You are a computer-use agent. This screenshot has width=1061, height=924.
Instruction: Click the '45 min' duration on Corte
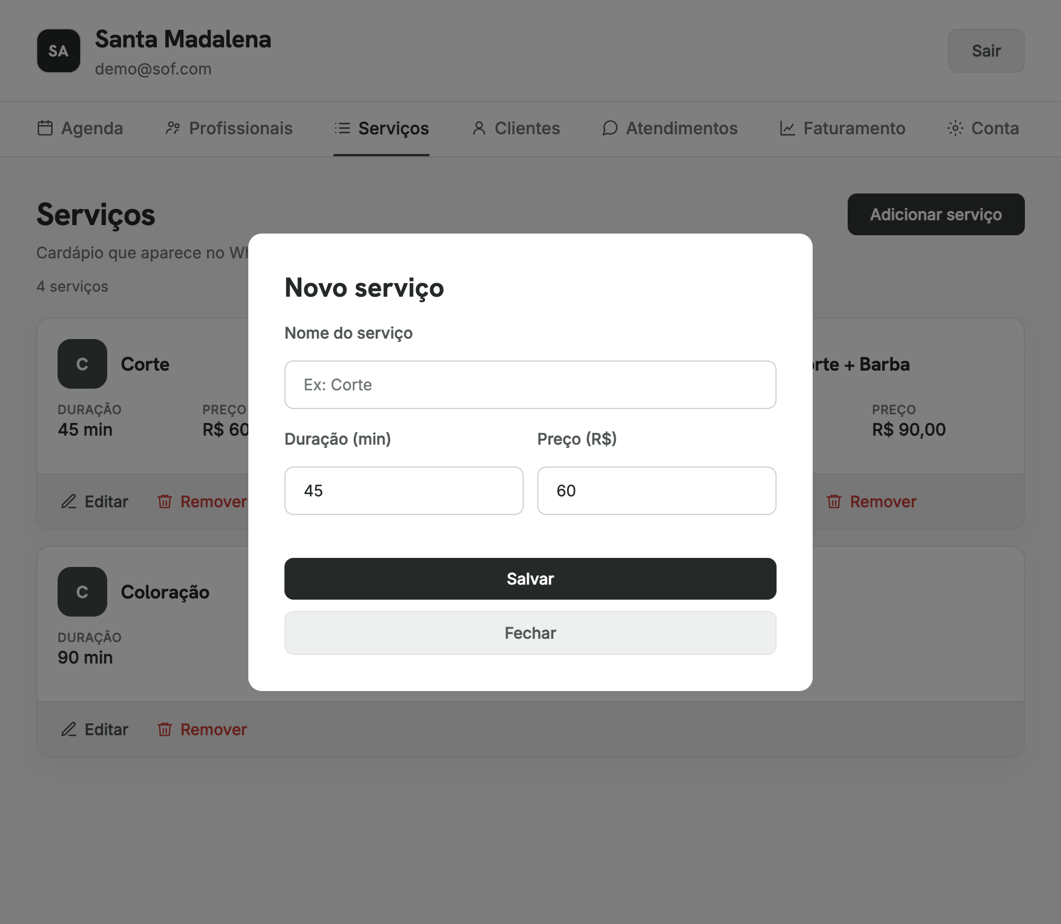pos(85,430)
